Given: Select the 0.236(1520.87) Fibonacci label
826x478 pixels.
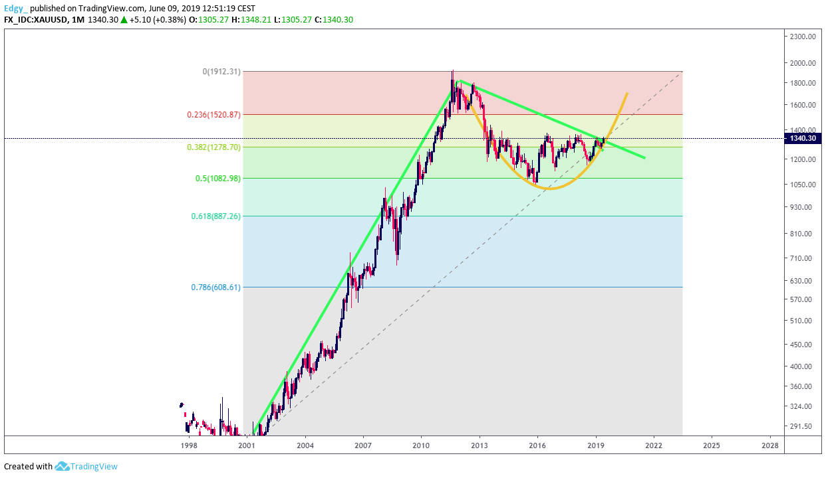Looking at the screenshot, I should [213, 114].
